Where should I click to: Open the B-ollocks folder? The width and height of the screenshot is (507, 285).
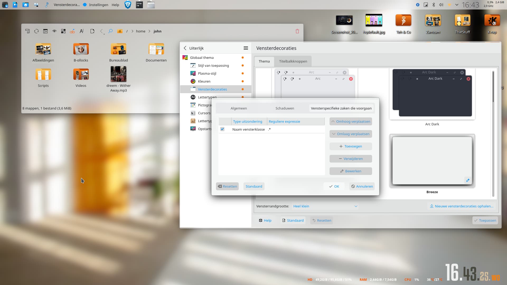[x=81, y=53]
